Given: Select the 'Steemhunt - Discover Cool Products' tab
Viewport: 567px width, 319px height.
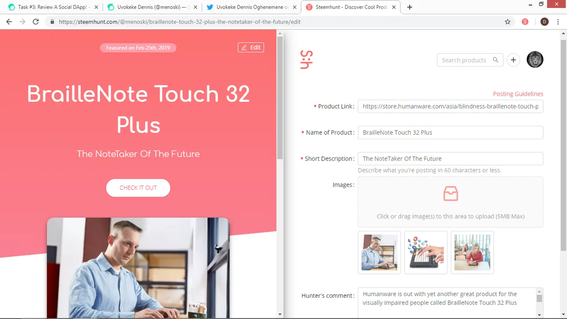Looking at the screenshot, I should (x=350, y=7).
